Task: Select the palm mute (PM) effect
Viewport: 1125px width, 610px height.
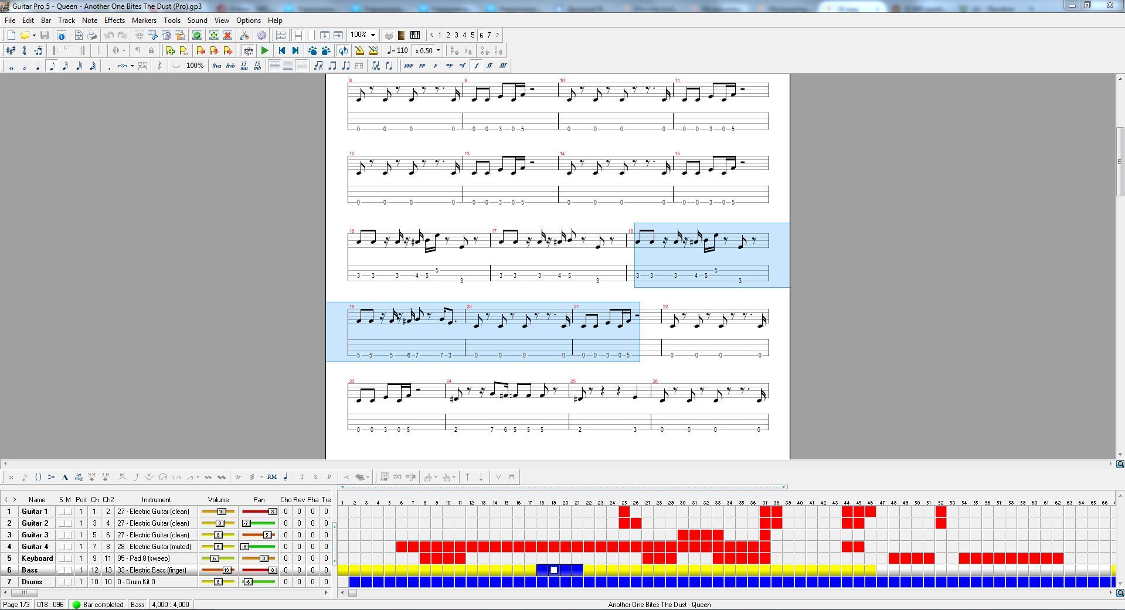Action: (x=272, y=477)
